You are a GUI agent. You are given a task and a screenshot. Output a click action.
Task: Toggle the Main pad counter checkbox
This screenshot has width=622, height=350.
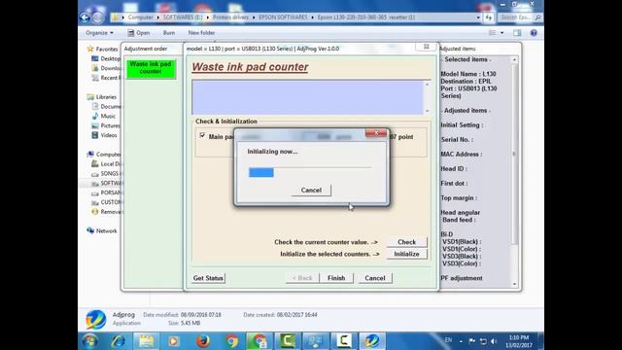click(x=203, y=136)
